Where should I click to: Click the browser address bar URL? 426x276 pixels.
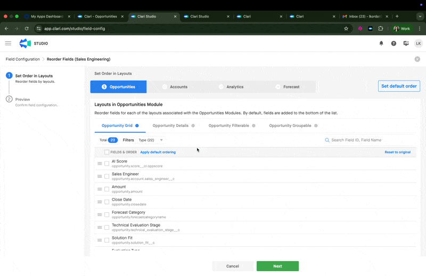click(x=75, y=29)
